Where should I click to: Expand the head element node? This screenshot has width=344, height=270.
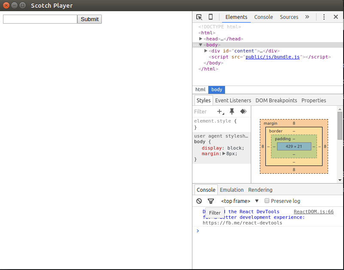click(x=201, y=39)
